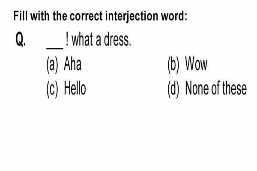
Task: Click the (c) option label
Action: click(52, 89)
